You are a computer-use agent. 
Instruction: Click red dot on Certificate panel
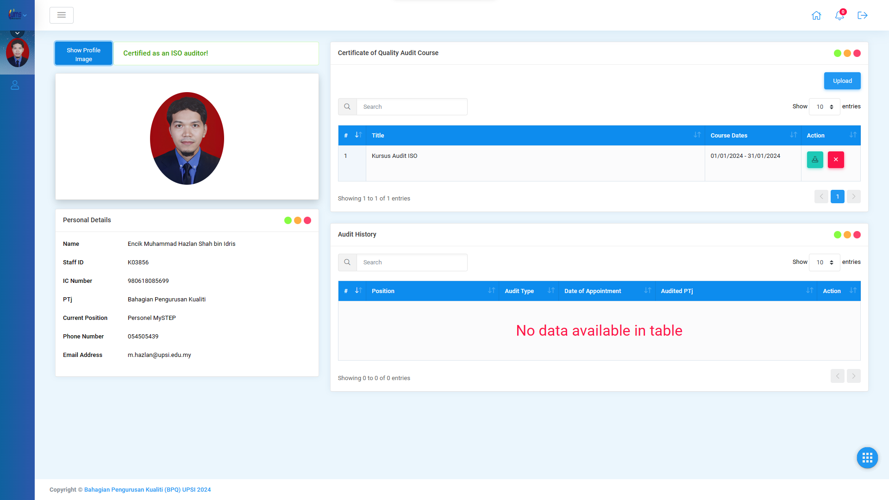coord(857,53)
